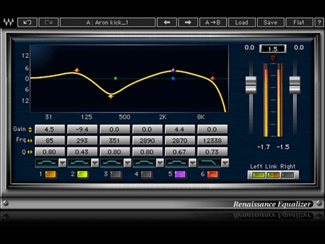
Task: Select band 2 yellow node at the dip
Action: [x=111, y=96]
